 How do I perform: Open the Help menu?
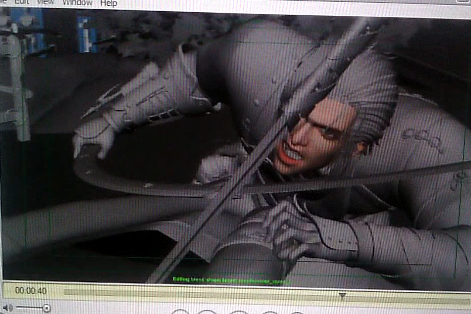pos(109,3)
